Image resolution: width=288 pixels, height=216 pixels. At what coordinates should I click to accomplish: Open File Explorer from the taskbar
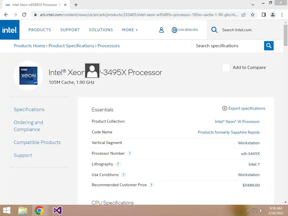click(x=23, y=210)
